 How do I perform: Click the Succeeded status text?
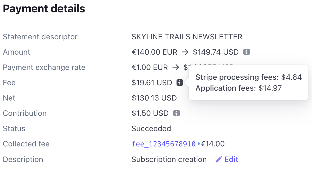(x=151, y=128)
